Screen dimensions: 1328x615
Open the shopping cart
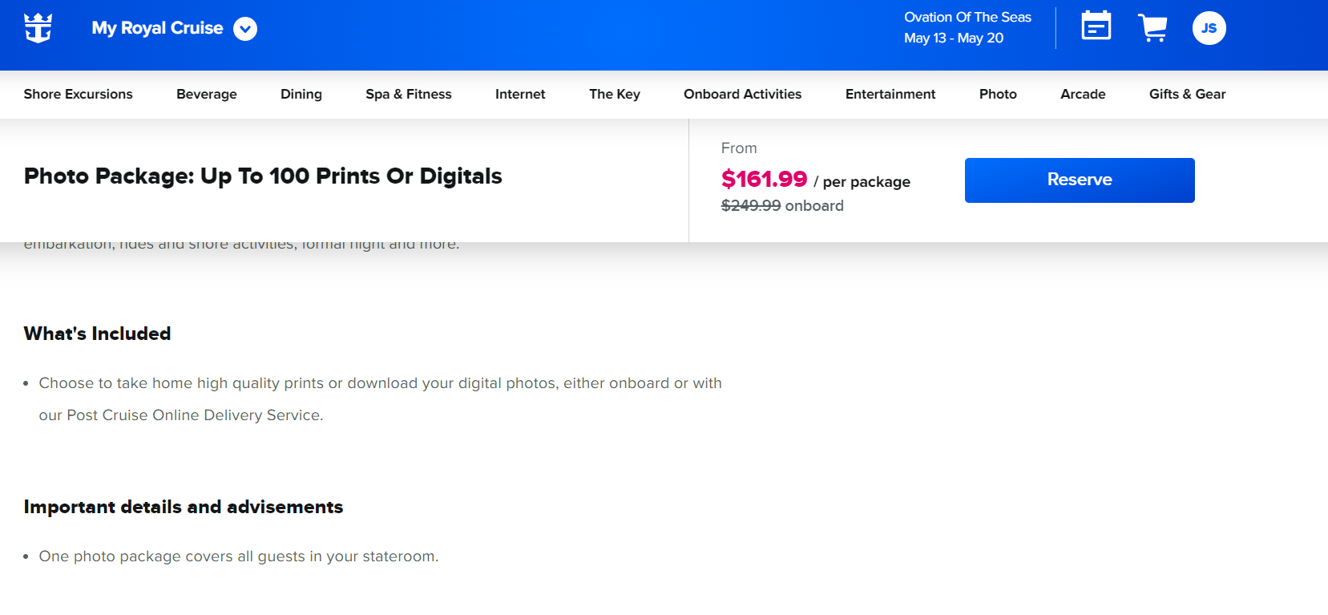pyautogui.click(x=1152, y=28)
